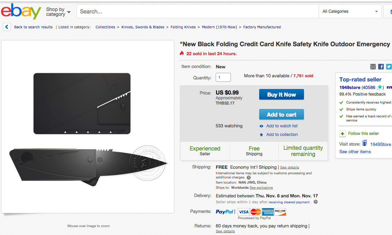
Task: Open Collectibles breadcrumb category
Action: coord(105,27)
